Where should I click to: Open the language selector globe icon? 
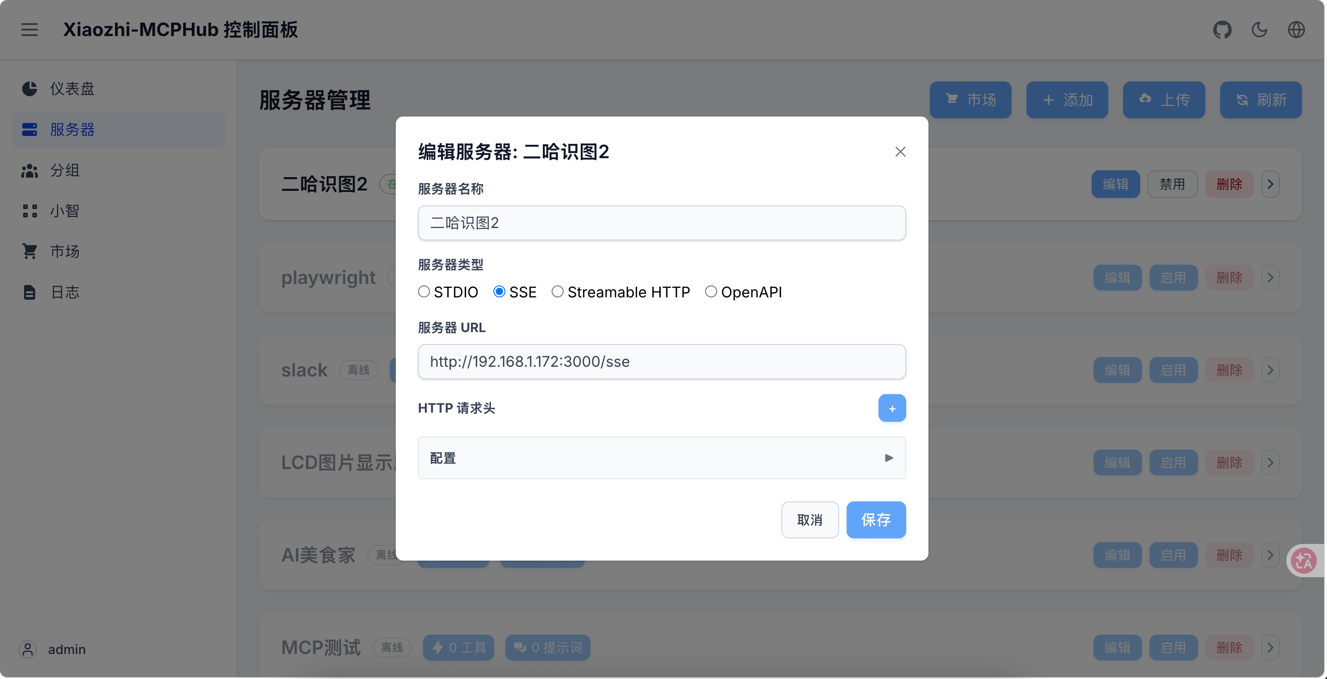[x=1296, y=29]
